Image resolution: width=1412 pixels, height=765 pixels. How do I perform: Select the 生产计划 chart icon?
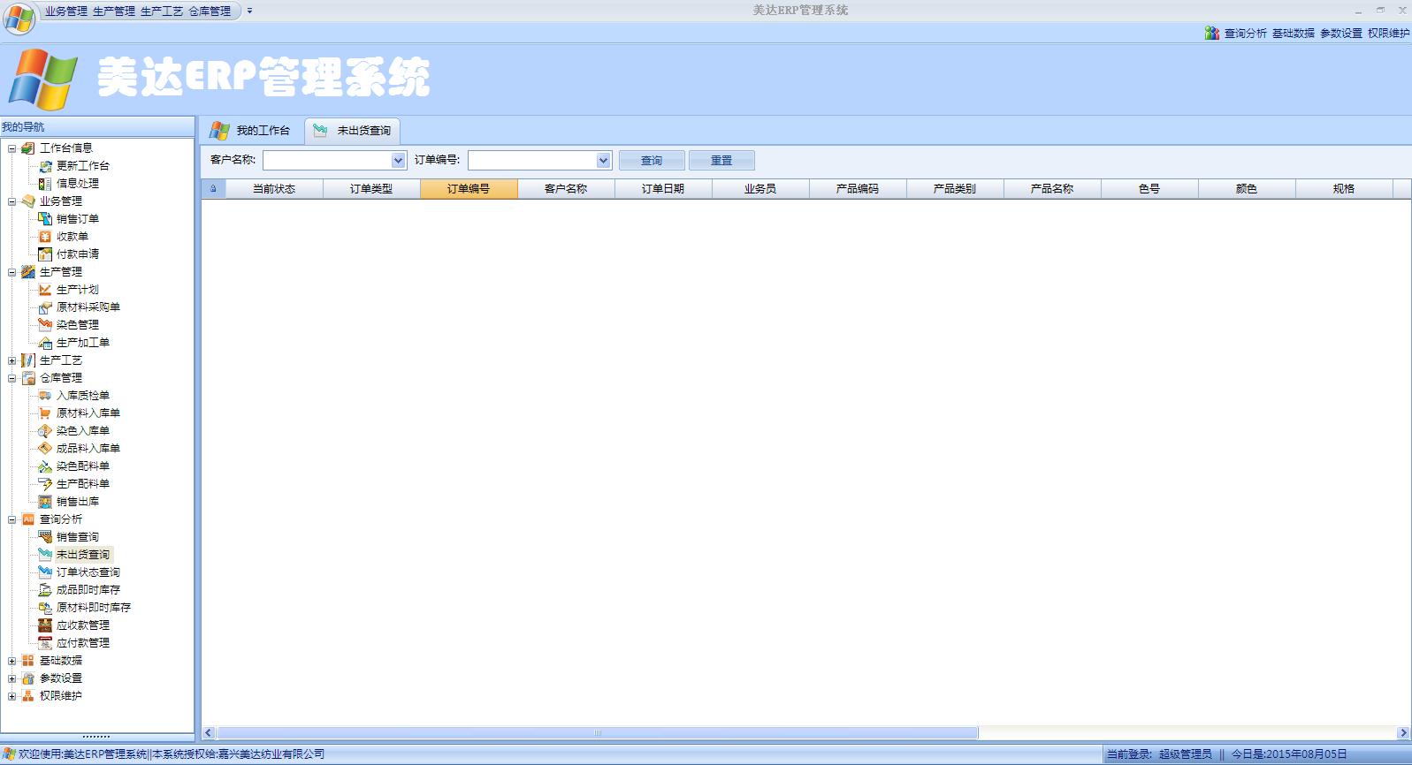click(x=45, y=289)
